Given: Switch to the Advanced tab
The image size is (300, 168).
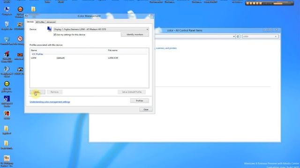Looking at the screenshot, I should (x=51, y=22).
